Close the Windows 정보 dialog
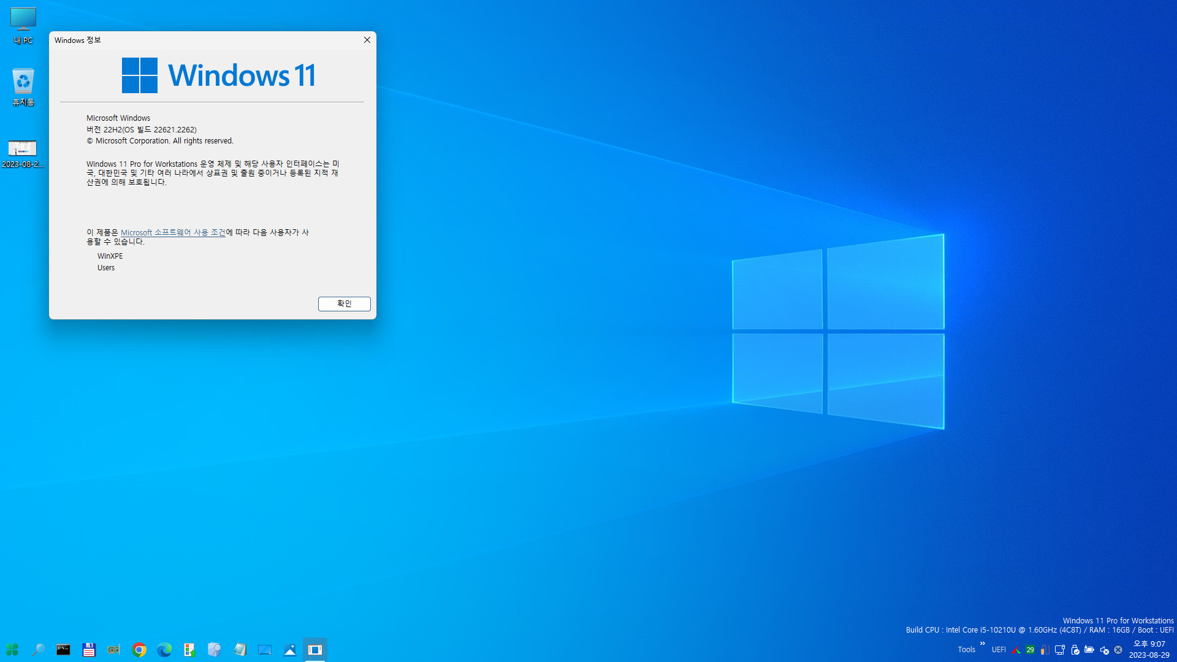This screenshot has width=1177, height=662. click(367, 40)
